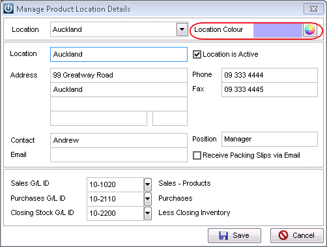Click the Sales G/L ID value 10-1020
Viewport: 327px width, 247px height.
click(115, 184)
